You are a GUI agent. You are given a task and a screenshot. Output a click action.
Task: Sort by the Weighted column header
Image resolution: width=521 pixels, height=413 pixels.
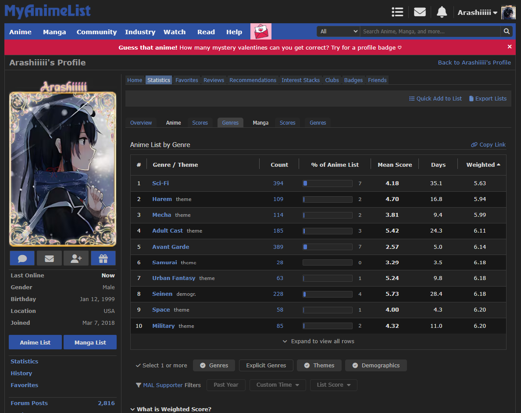pyautogui.click(x=483, y=165)
